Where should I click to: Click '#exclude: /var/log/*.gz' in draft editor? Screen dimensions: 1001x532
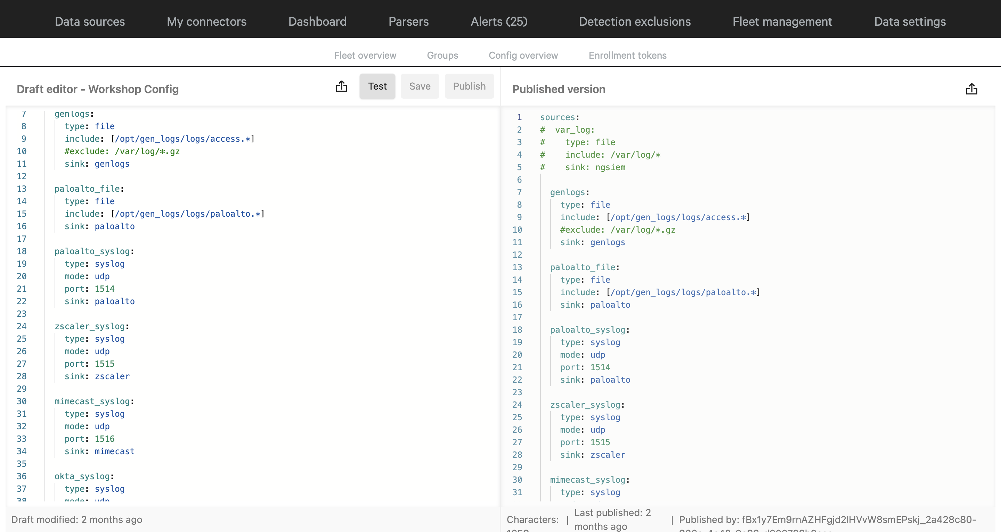tap(122, 151)
